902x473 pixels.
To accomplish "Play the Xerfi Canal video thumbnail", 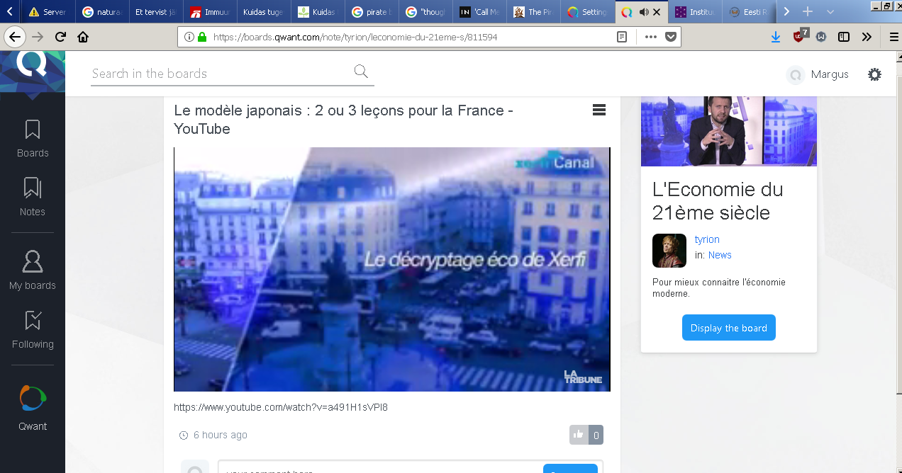I will tap(392, 269).
